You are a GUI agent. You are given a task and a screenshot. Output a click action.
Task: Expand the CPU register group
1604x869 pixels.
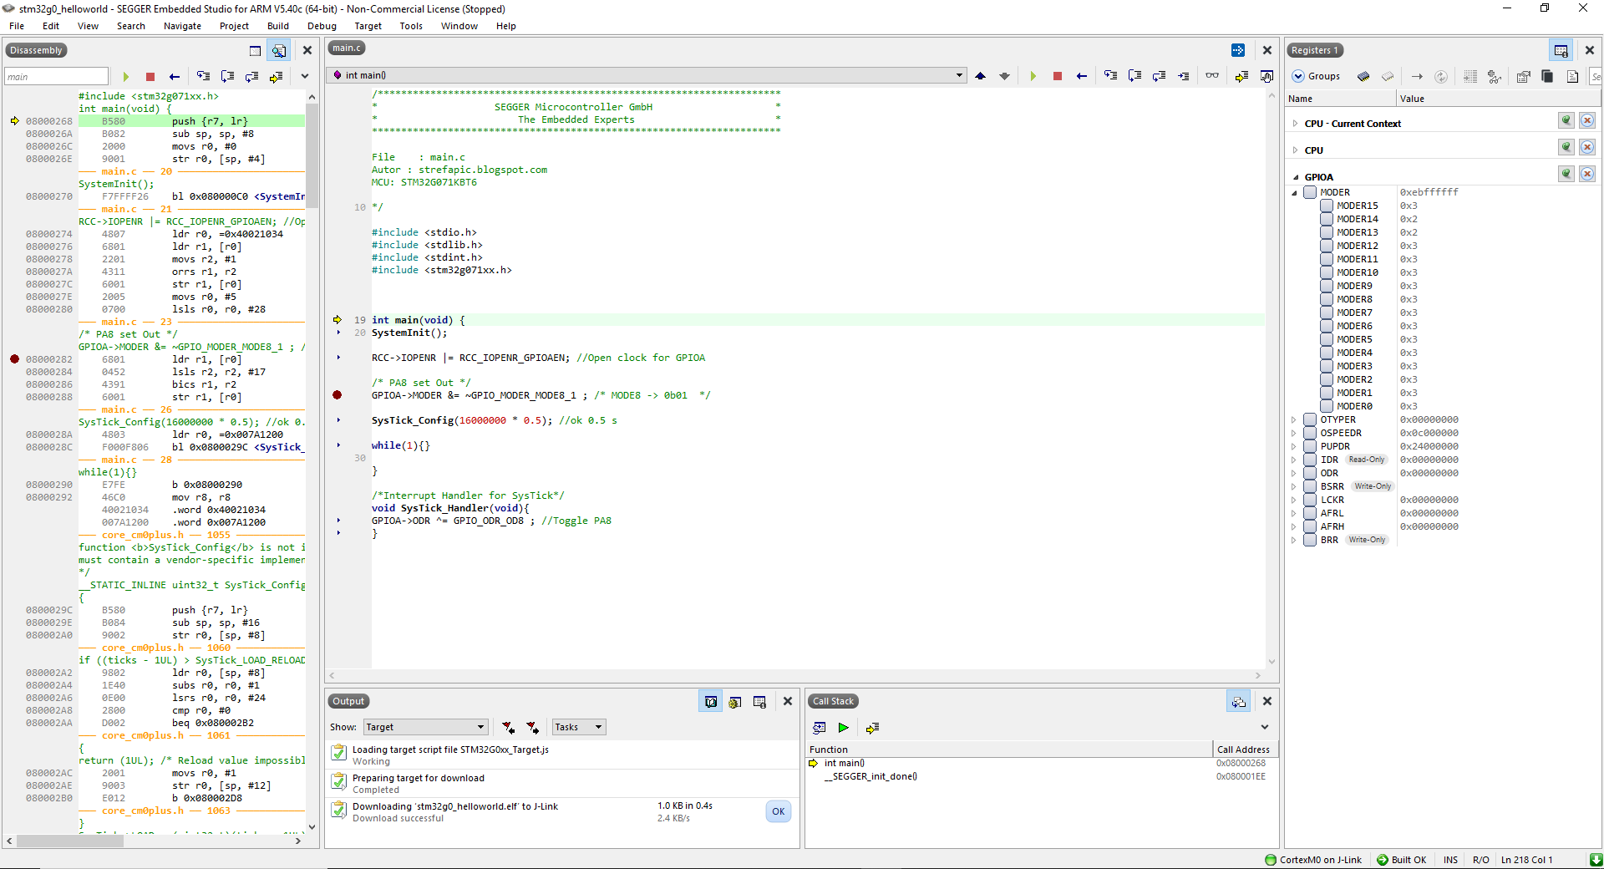[x=1296, y=150]
